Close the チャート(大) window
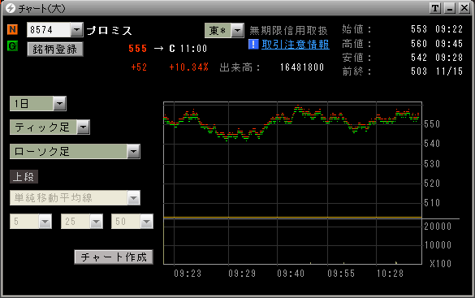The width and height of the screenshot is (475, 298). coord(464,8)
